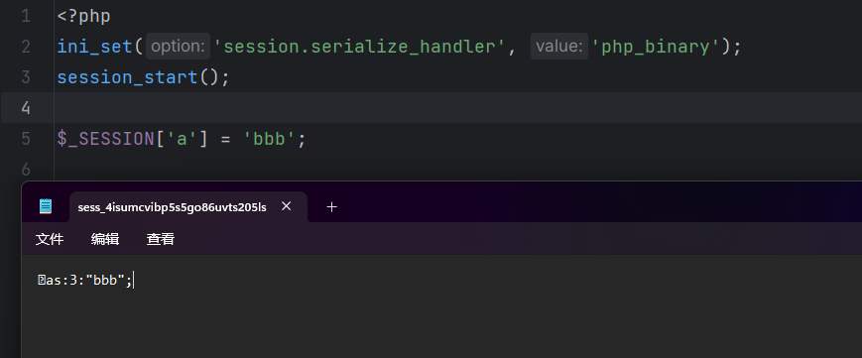The width and height of the screenshot is (862, 358).
Task: Click the 'value:' parameter hint
Action: click(559, 47)
